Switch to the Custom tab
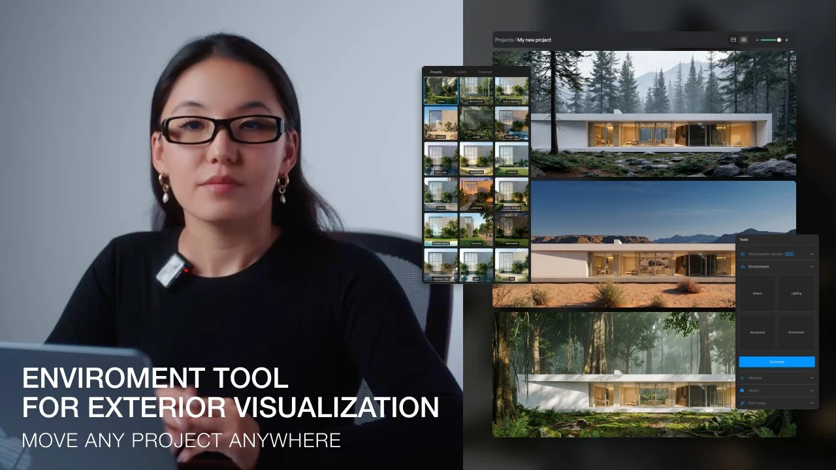This screenshot has height=470, width=836. pos(460,72)
